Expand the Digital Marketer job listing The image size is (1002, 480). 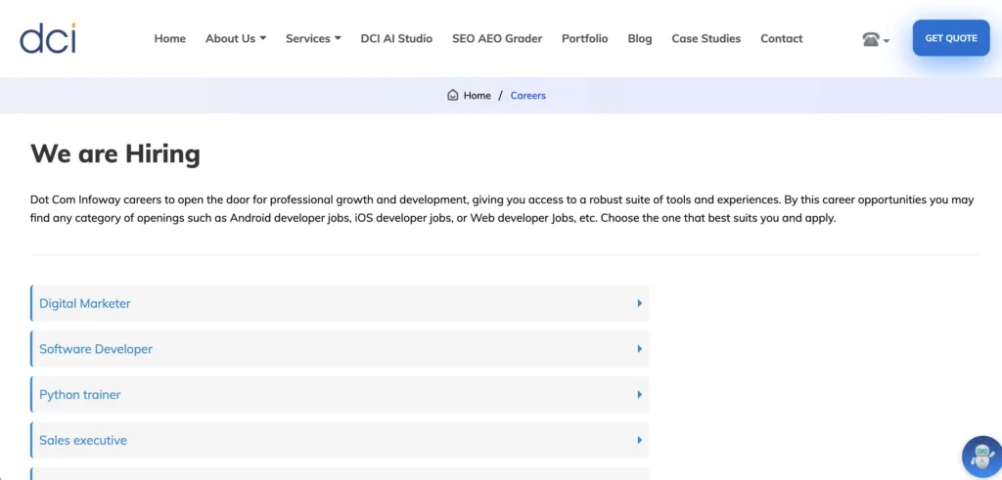[x=340, y=303]
